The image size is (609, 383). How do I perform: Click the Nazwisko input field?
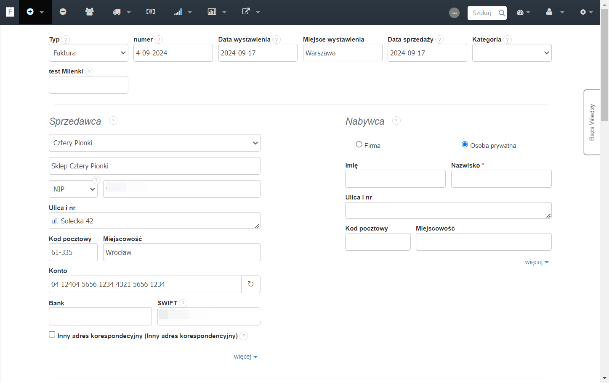(x=501, y=179)
